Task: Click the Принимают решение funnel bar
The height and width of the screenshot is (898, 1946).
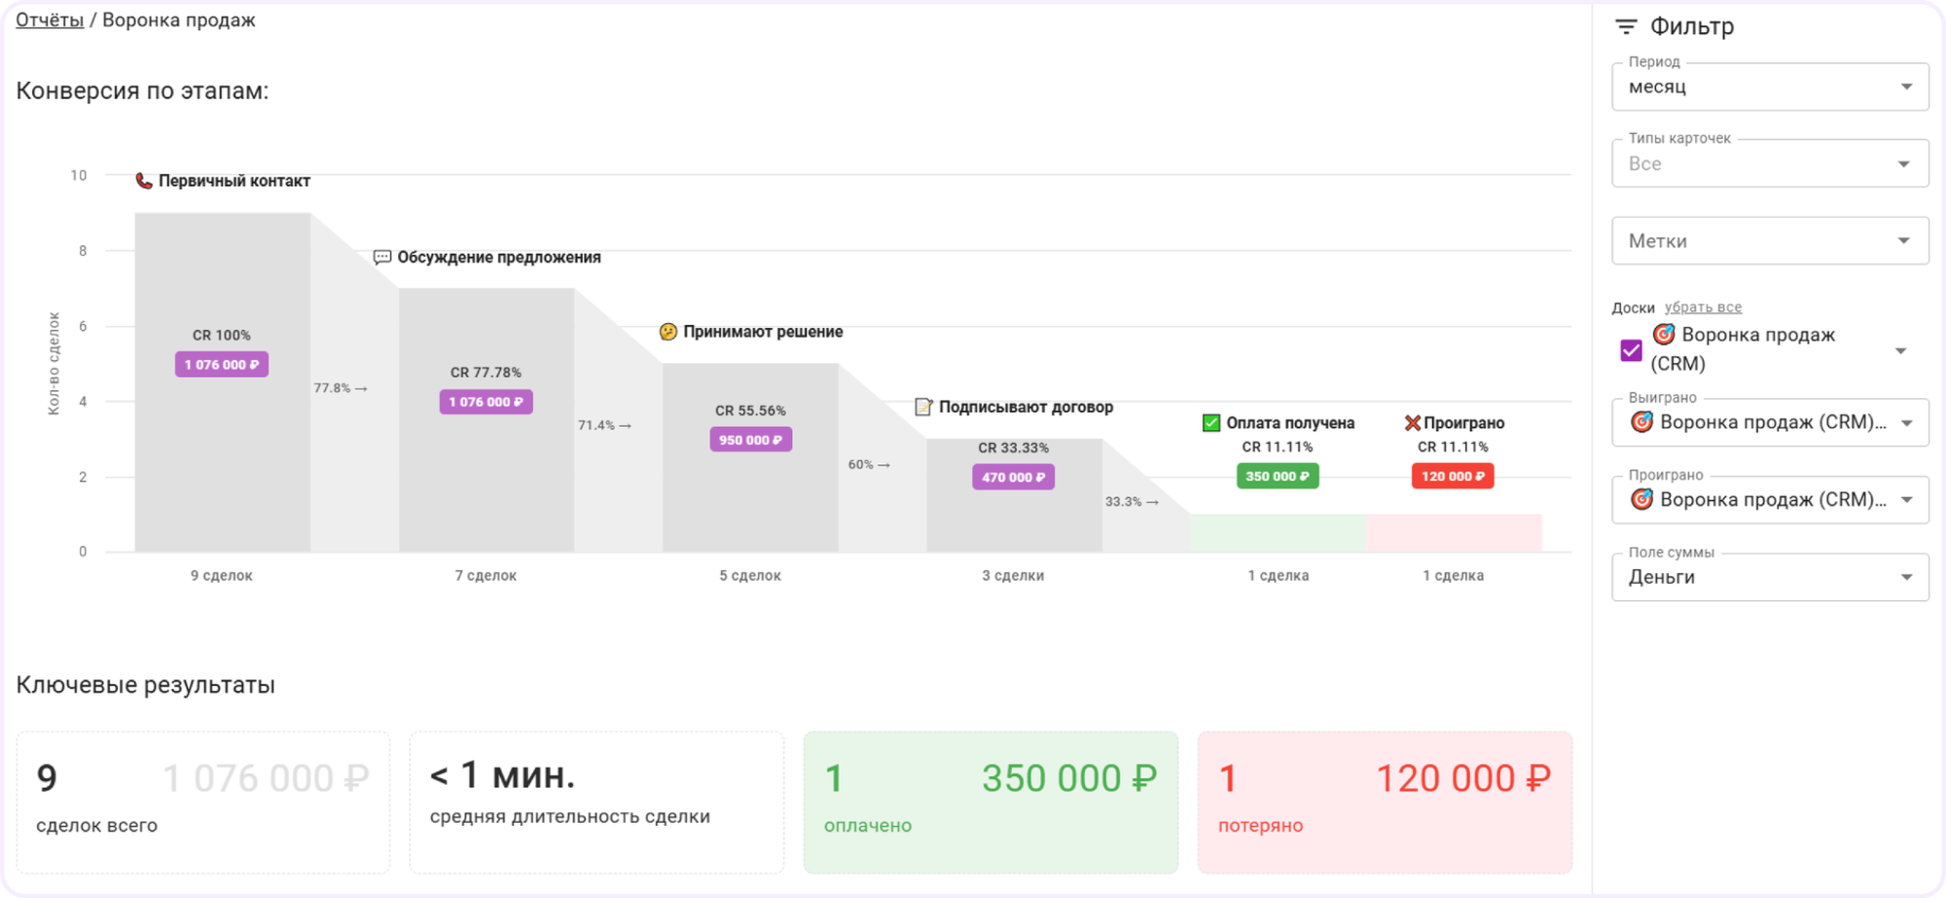Action: [750, 458]
